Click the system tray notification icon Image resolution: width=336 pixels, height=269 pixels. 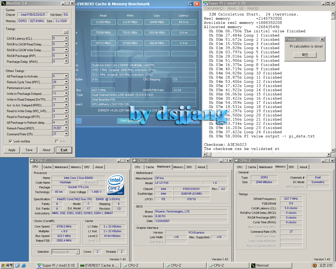tap(314, 266)
